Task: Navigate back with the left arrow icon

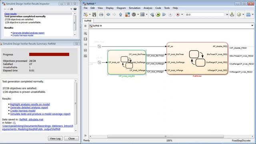Action: tap(108, 14)
